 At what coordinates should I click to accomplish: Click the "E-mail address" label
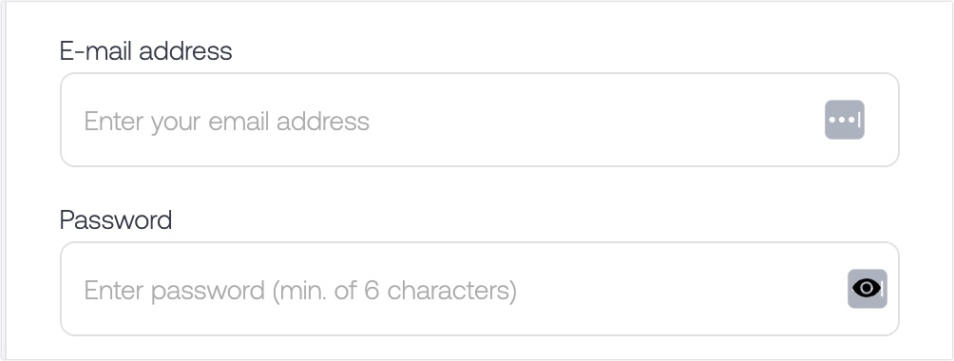[146, 50]
